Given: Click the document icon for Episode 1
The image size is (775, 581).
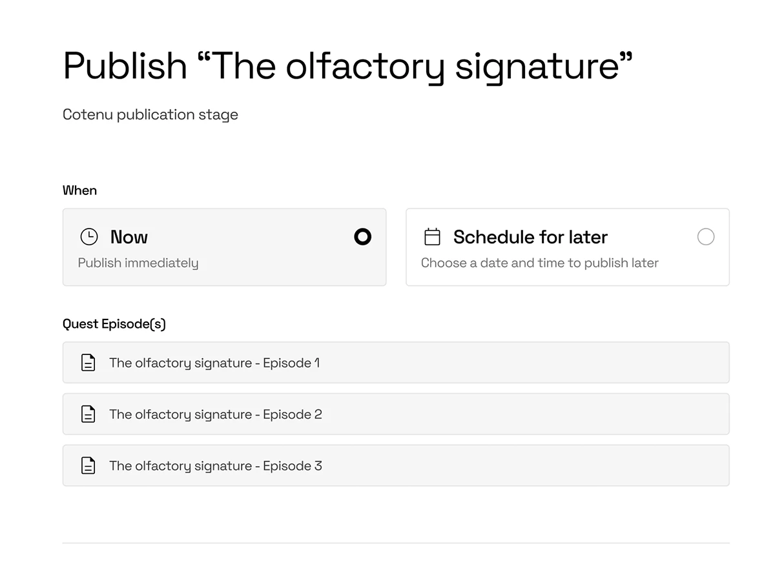Looking at the screenshot, I should [x=88, y=363].
